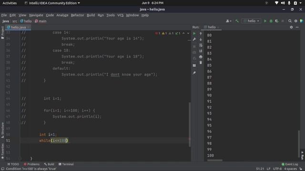Go to the next highlighted error

(x=188, y=33)
